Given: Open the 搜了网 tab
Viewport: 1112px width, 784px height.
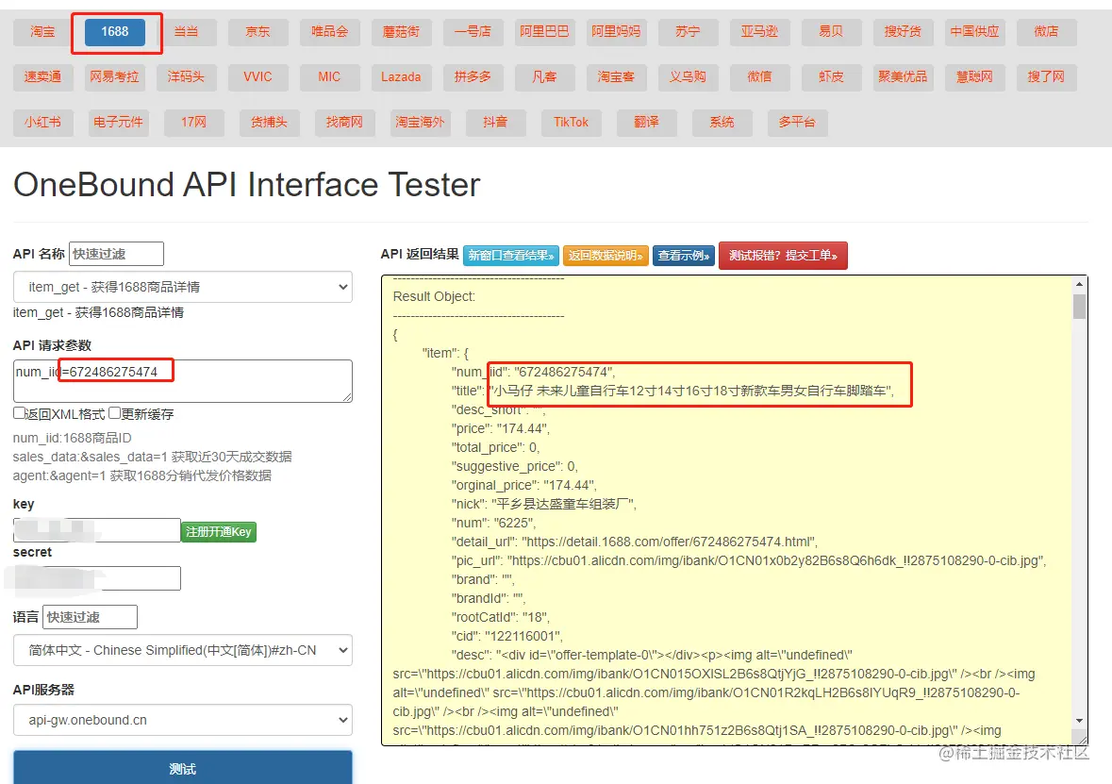Looking at the screenshot, I should pyautogui.click(x=1046, y=77).
